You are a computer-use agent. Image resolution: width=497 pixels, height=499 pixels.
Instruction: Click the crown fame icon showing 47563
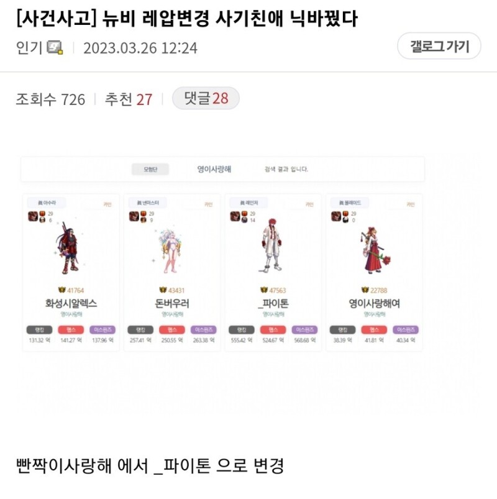264,290
